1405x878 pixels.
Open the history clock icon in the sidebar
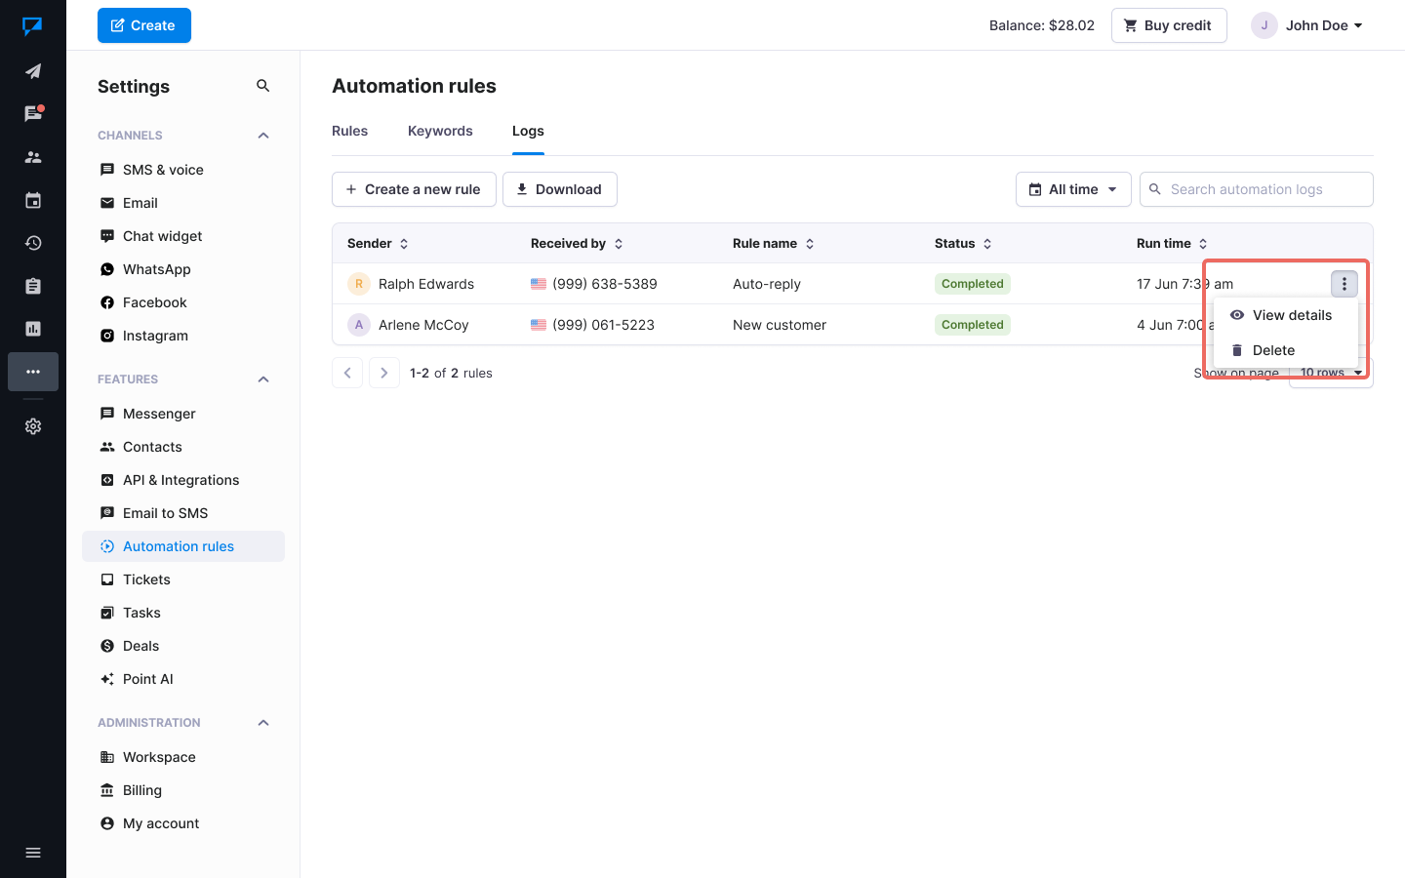32,242
